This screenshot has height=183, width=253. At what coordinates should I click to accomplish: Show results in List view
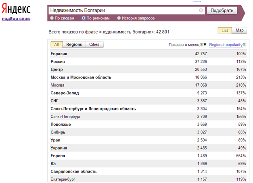[x=225, y=30]
